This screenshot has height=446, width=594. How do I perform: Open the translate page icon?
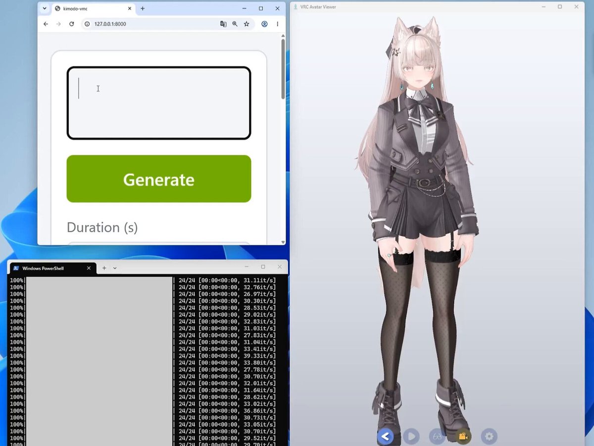click(223, 24)
